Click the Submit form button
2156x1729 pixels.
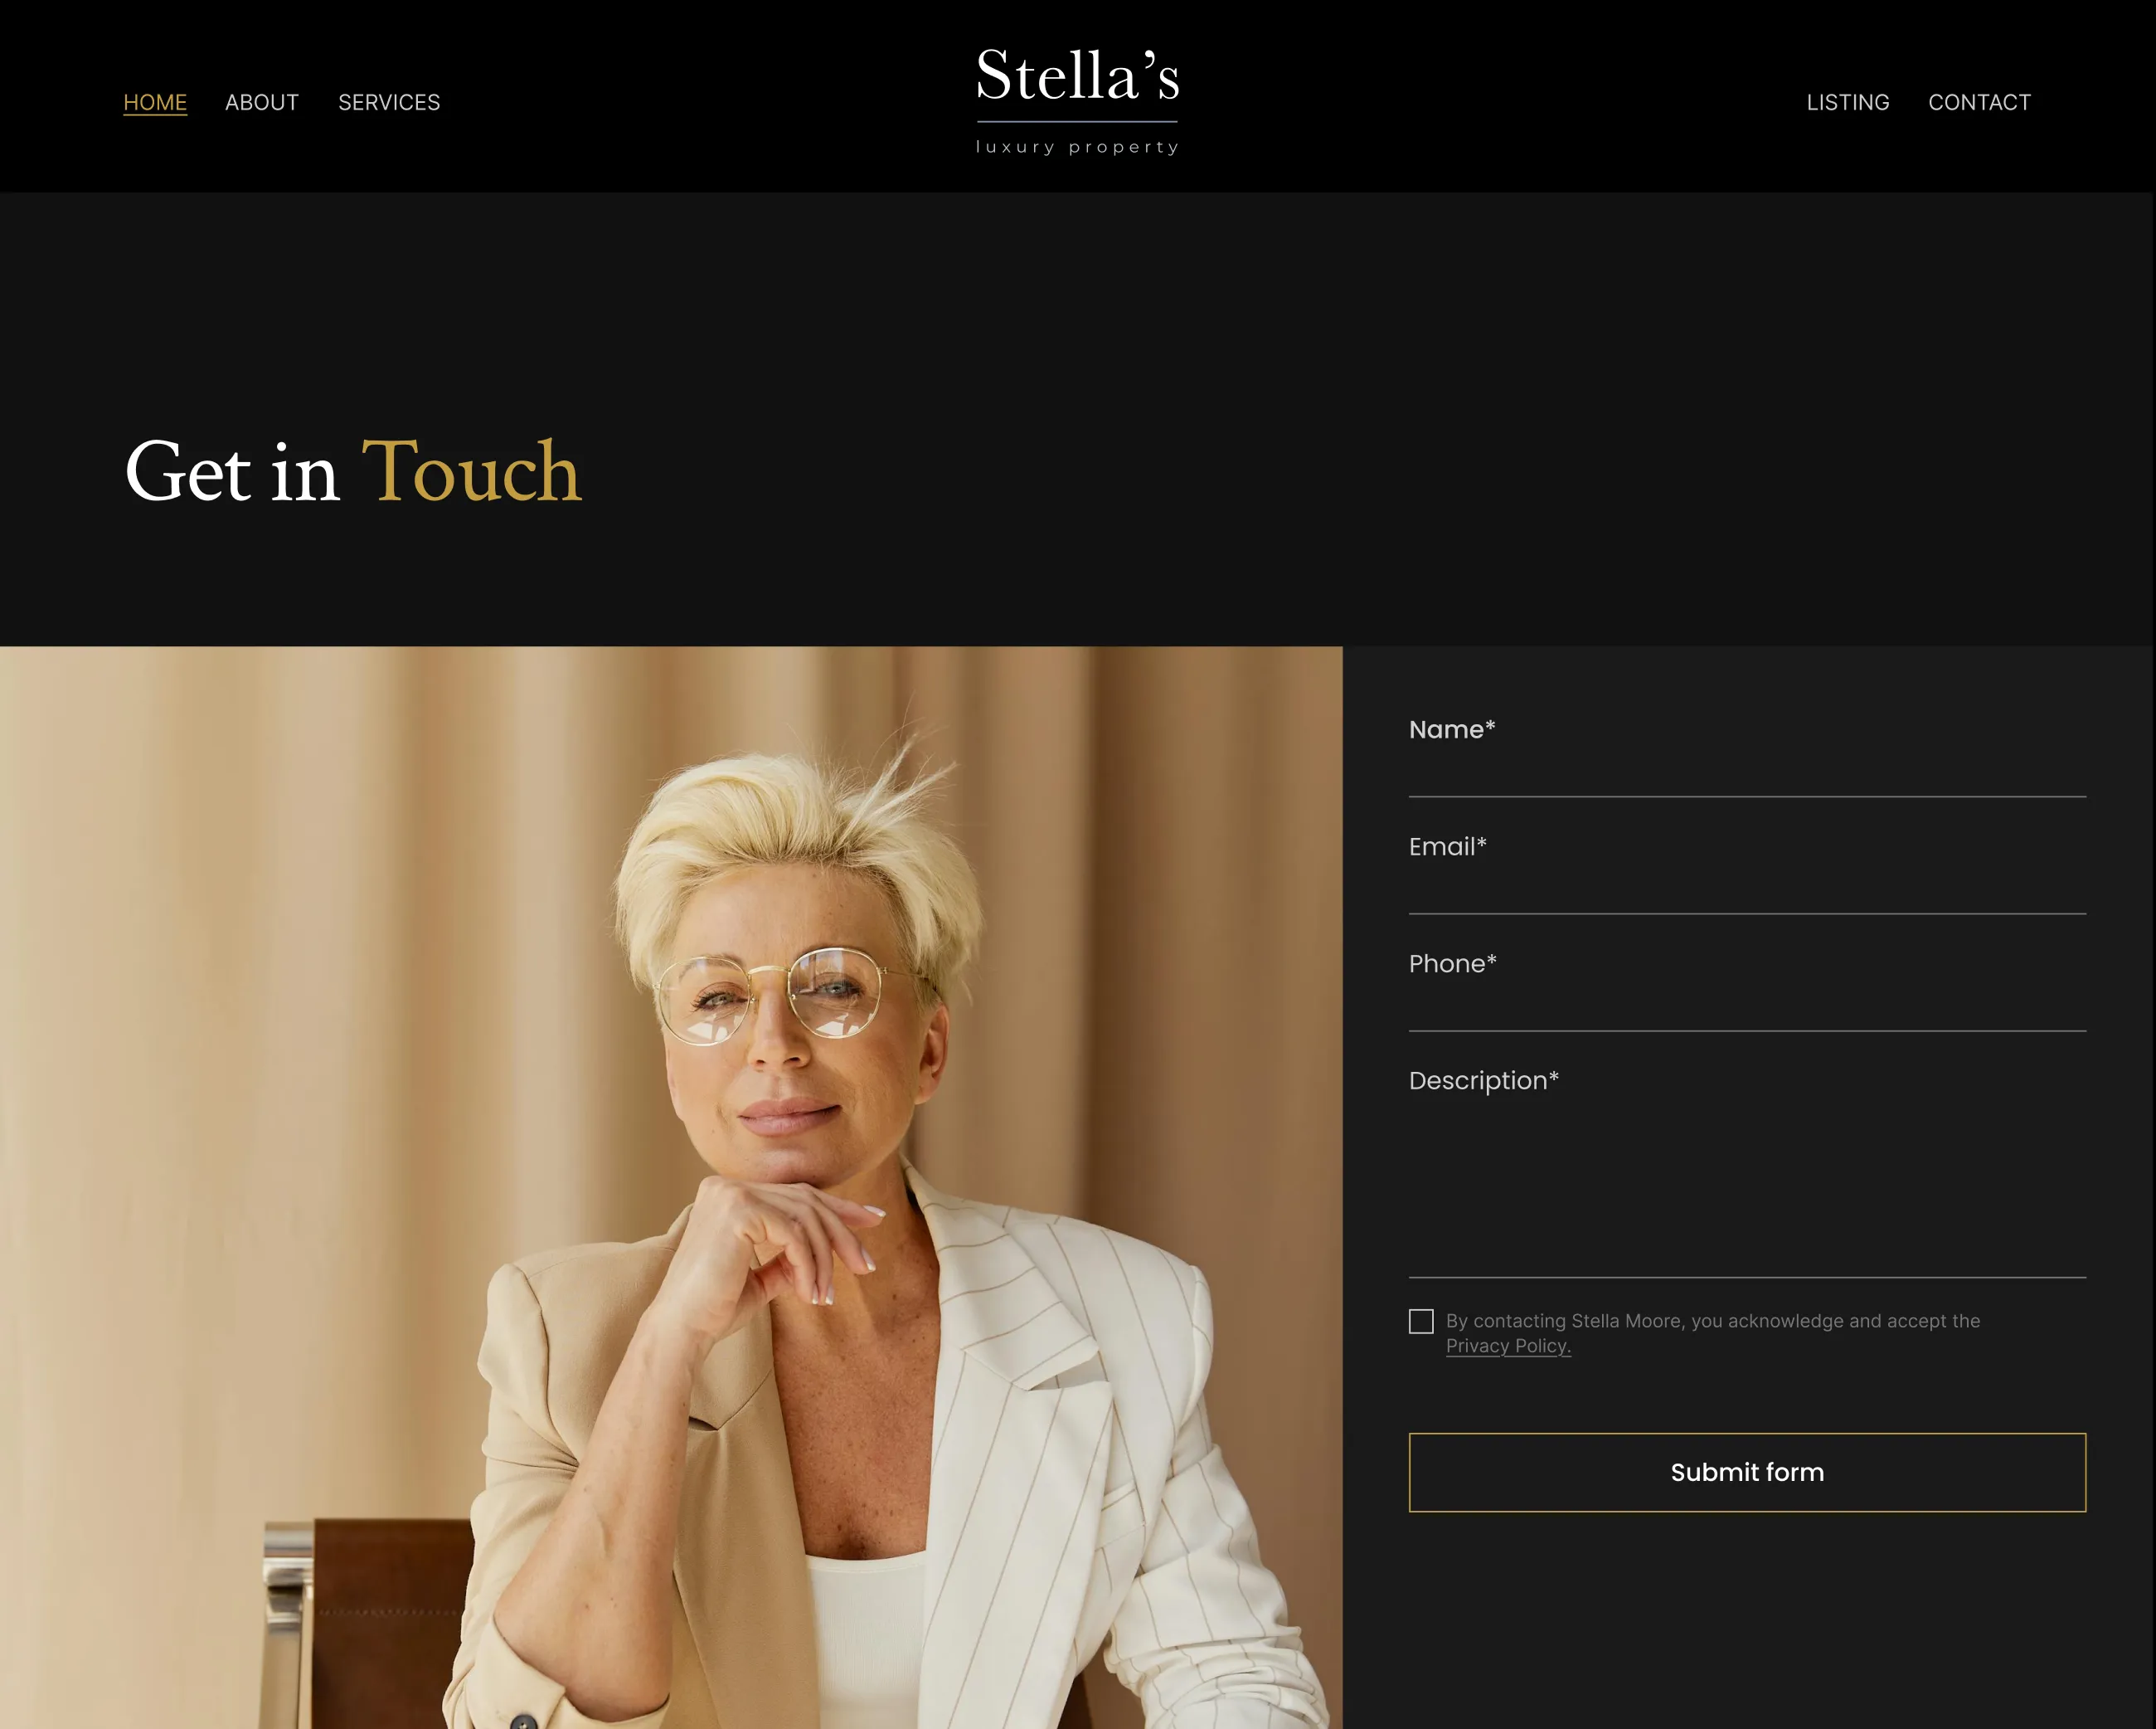[x=1747, y=1472]
